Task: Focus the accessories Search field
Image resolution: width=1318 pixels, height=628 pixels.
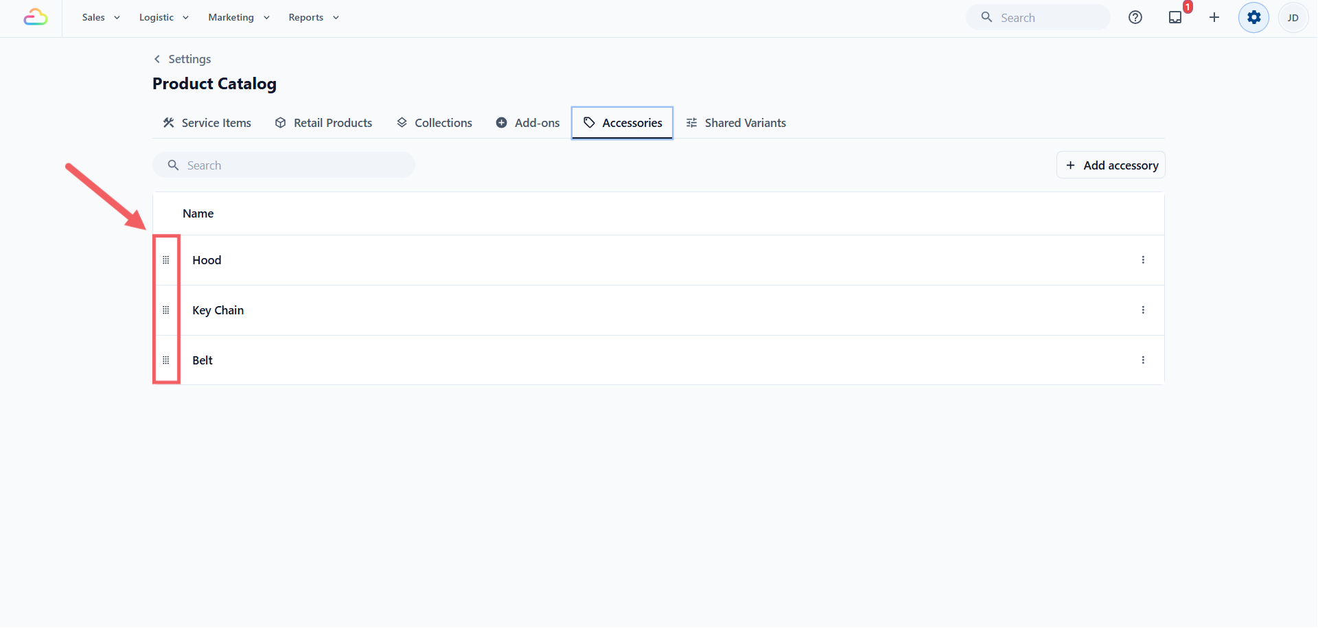Action: point(284,165)
